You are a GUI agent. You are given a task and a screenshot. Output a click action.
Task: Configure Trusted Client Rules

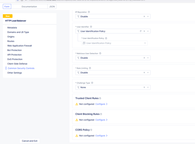coord(101,104)
